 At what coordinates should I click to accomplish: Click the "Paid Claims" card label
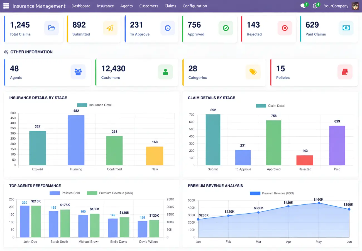click(x=316, y=34)
